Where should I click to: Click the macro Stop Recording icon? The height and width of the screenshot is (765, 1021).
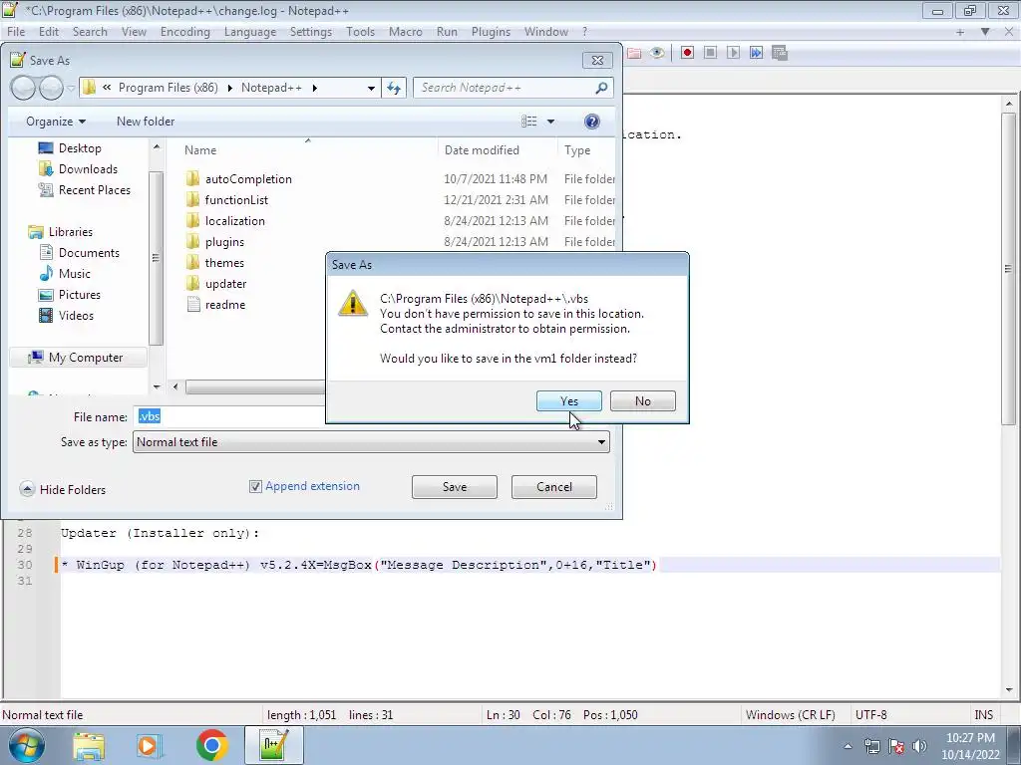tap(710, 53)
